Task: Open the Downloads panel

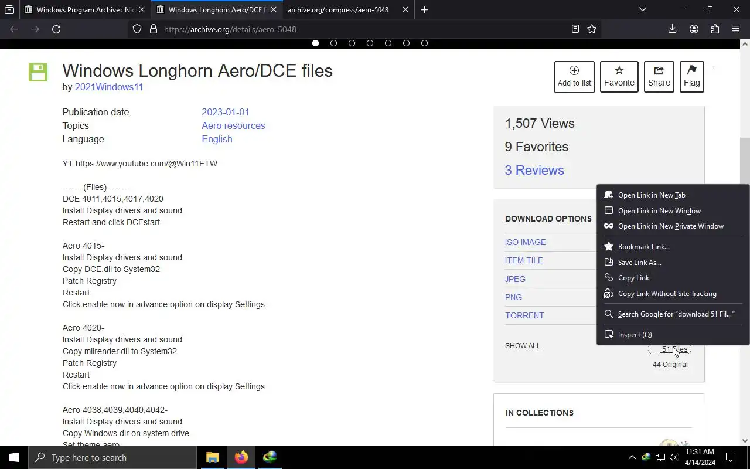Action: coord(673,29)
